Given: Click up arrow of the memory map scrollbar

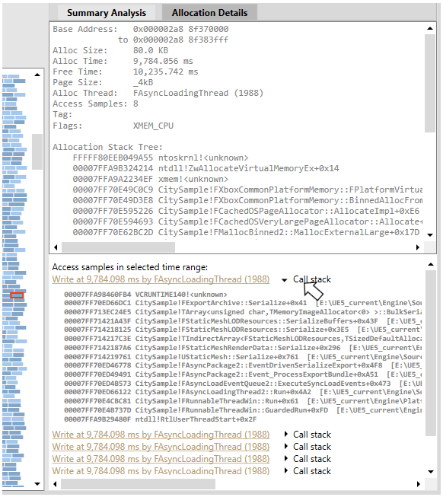Looking at the screenshot, I should pyautogui.click(x=37, y=75).
